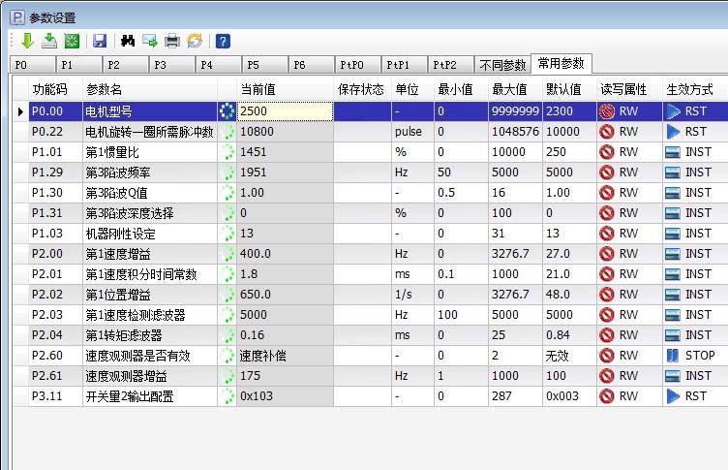The image size is (728, 470).
Task: Click the printer icon in toolbar
Action: point(172,41)
